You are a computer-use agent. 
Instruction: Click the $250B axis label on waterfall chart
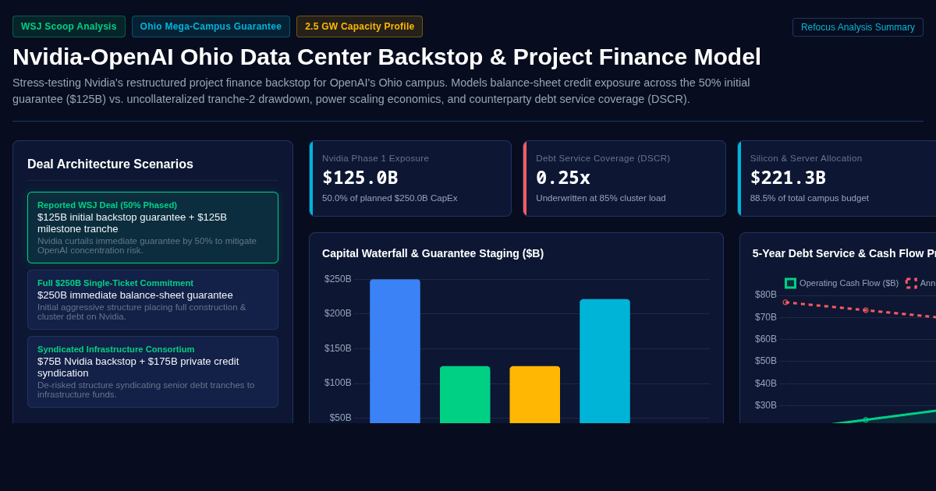pos(338,279)
